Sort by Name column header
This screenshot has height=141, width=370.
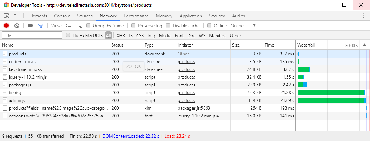coord(55,45)
